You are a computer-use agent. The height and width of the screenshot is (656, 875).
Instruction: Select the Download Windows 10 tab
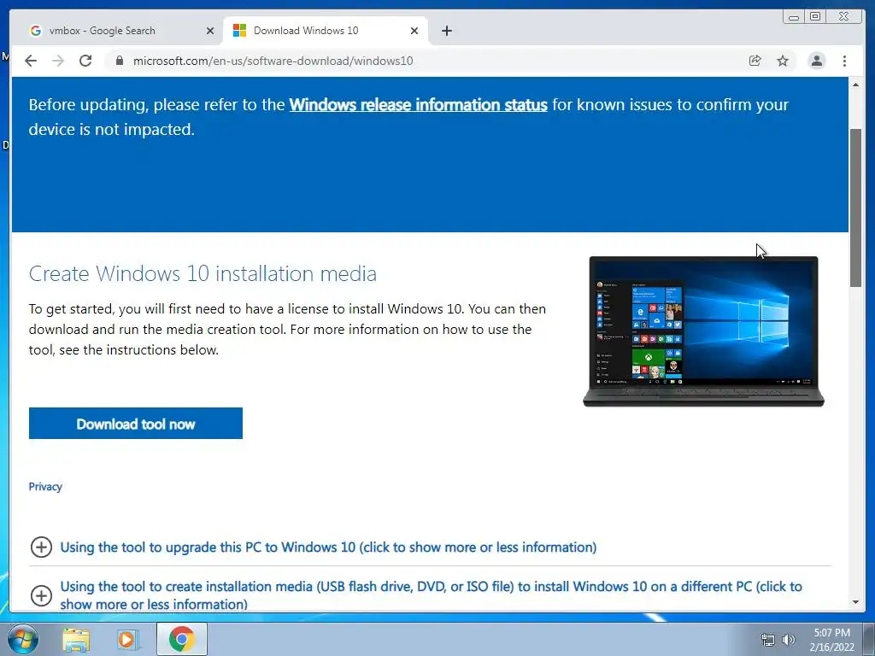326,31
